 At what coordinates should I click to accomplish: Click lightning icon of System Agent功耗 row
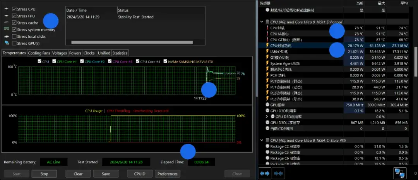267,64
